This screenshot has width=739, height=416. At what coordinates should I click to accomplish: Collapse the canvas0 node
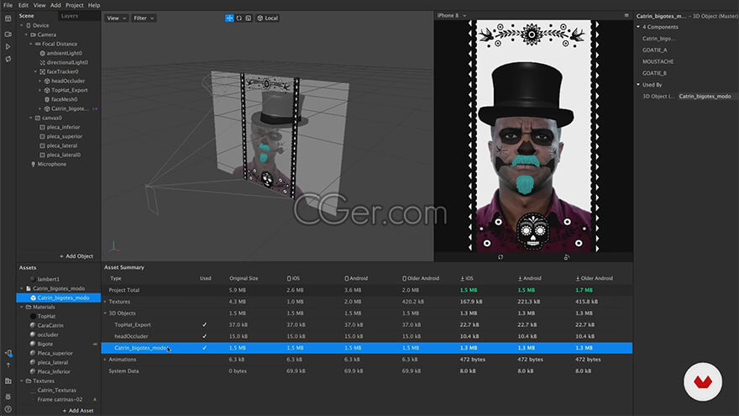pos(31,118)
